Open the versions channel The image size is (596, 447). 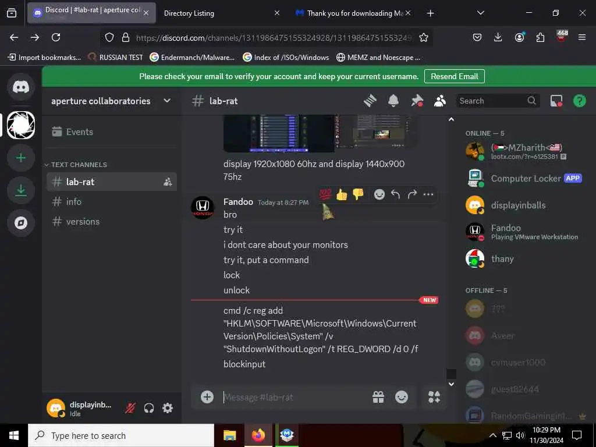click(x=112, y=221)
